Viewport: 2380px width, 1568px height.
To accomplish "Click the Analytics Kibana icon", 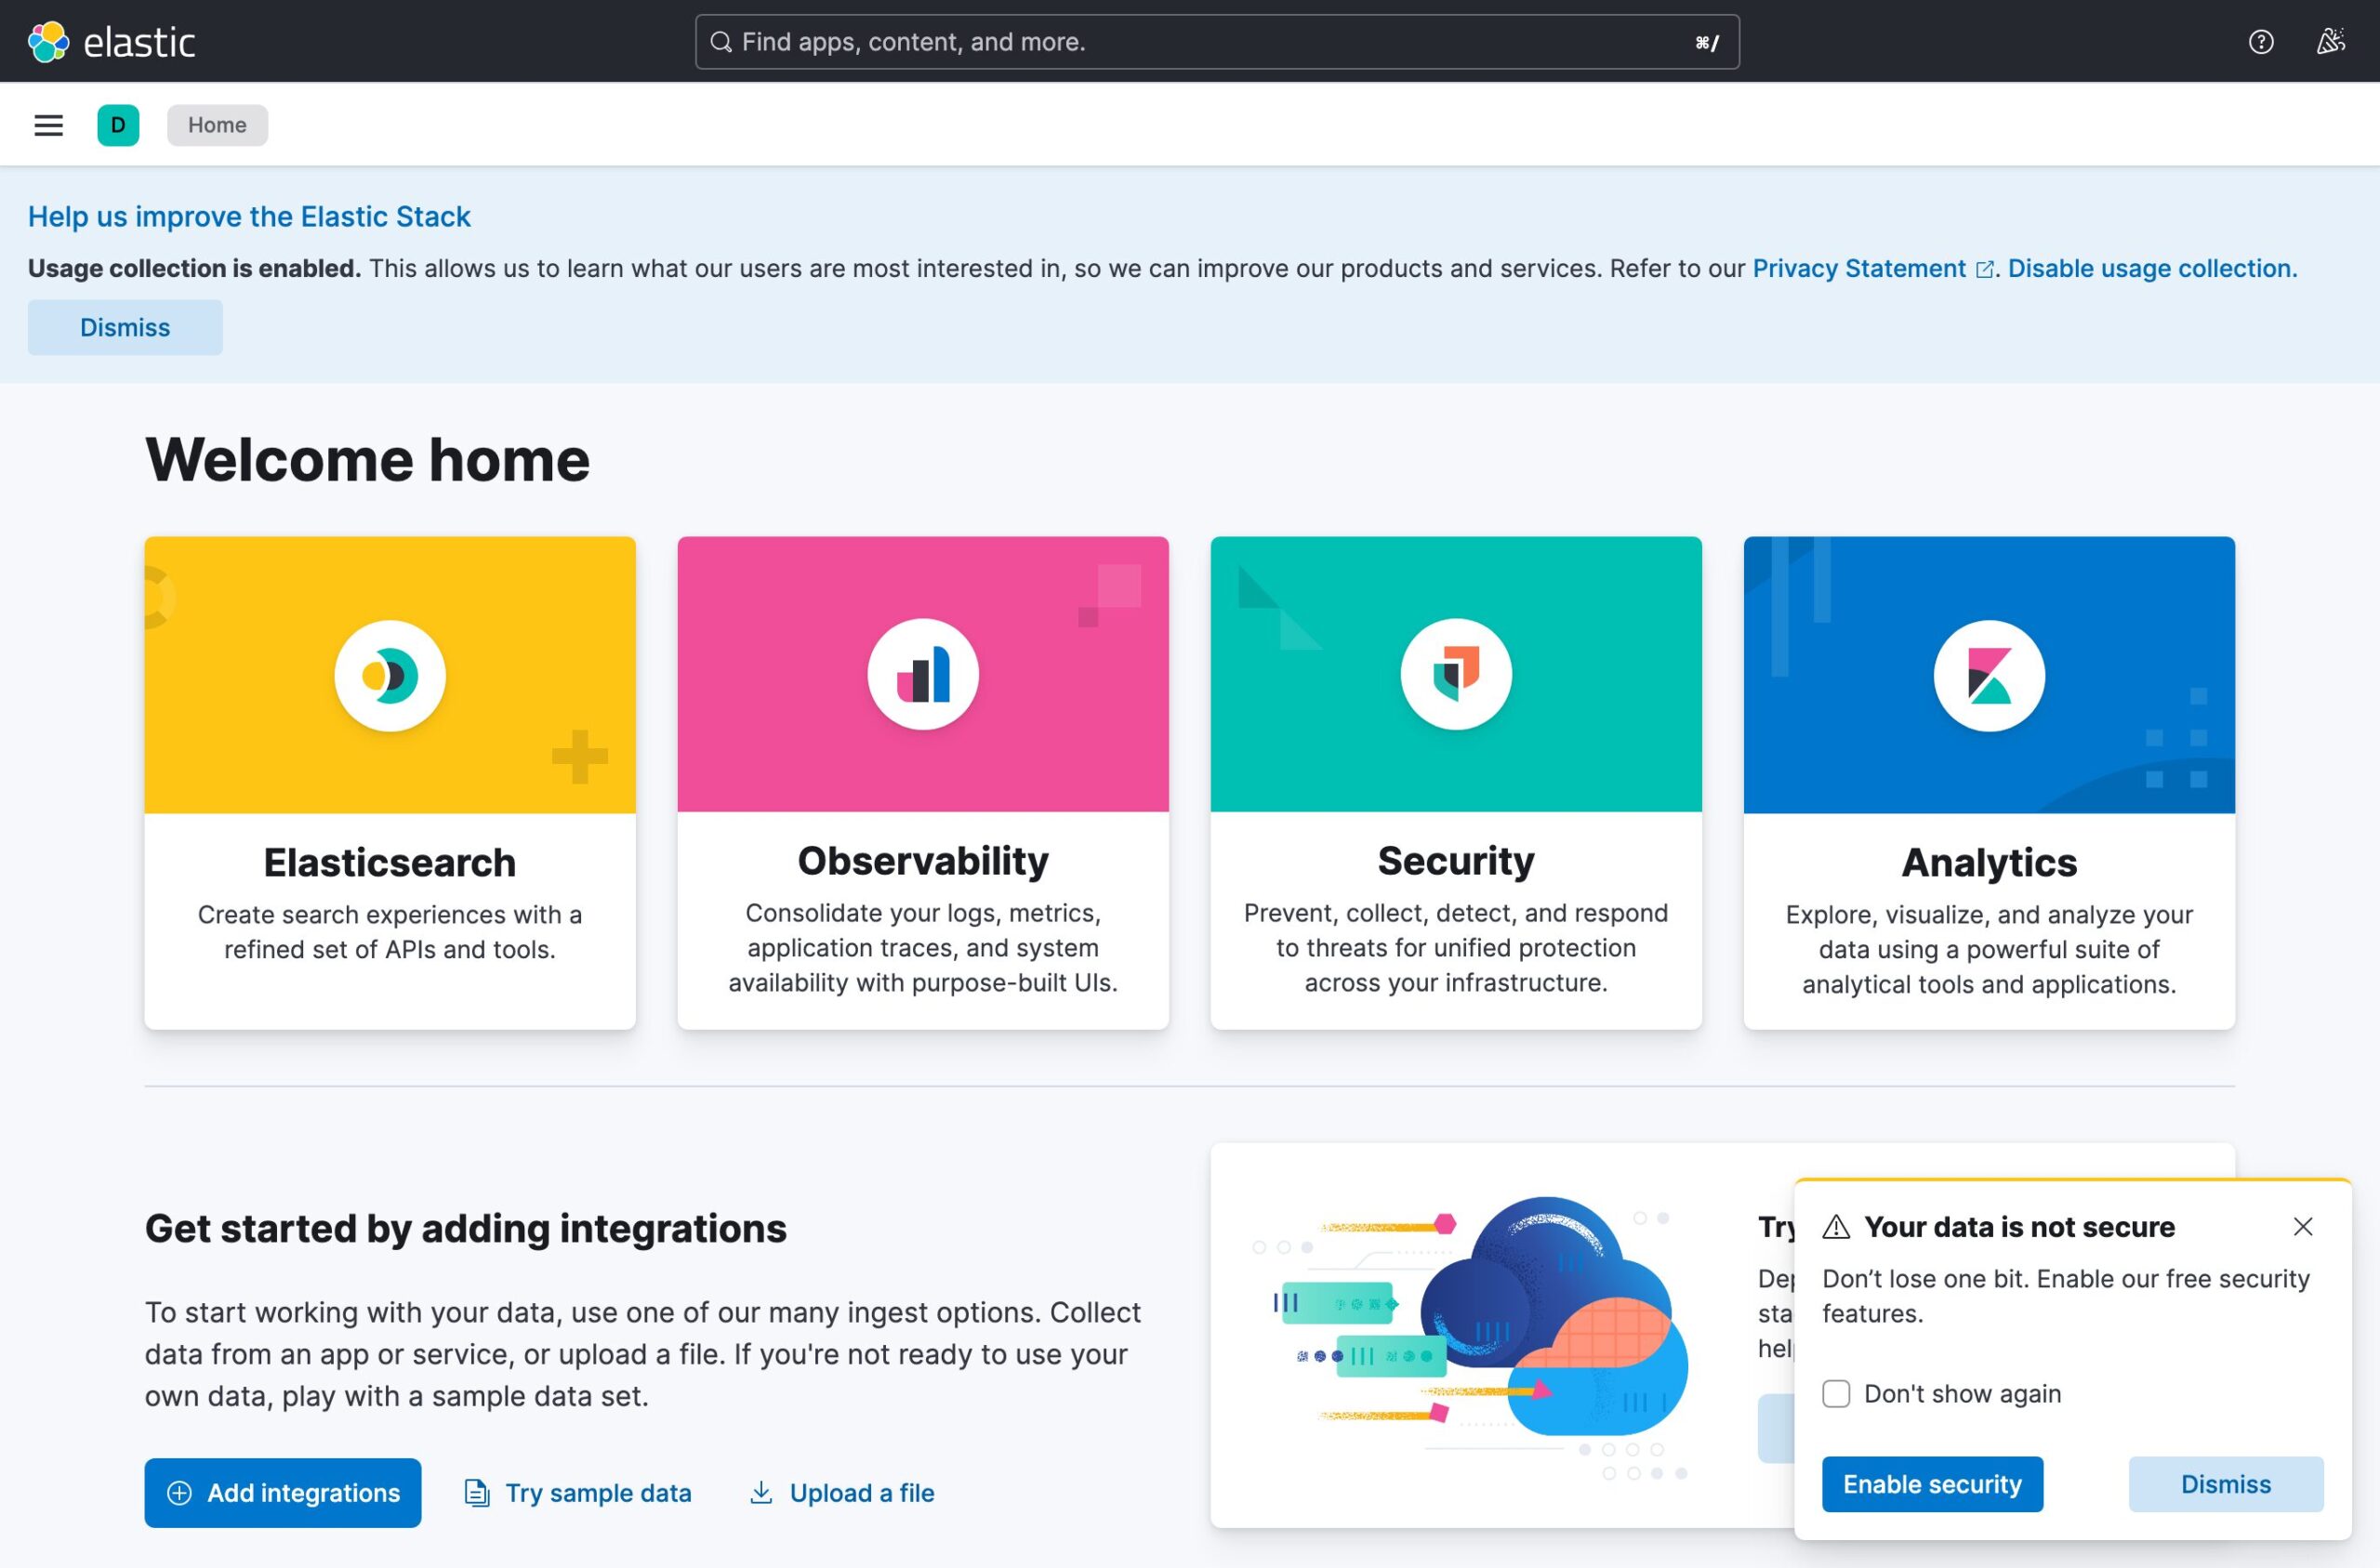I will (1989, 676).
